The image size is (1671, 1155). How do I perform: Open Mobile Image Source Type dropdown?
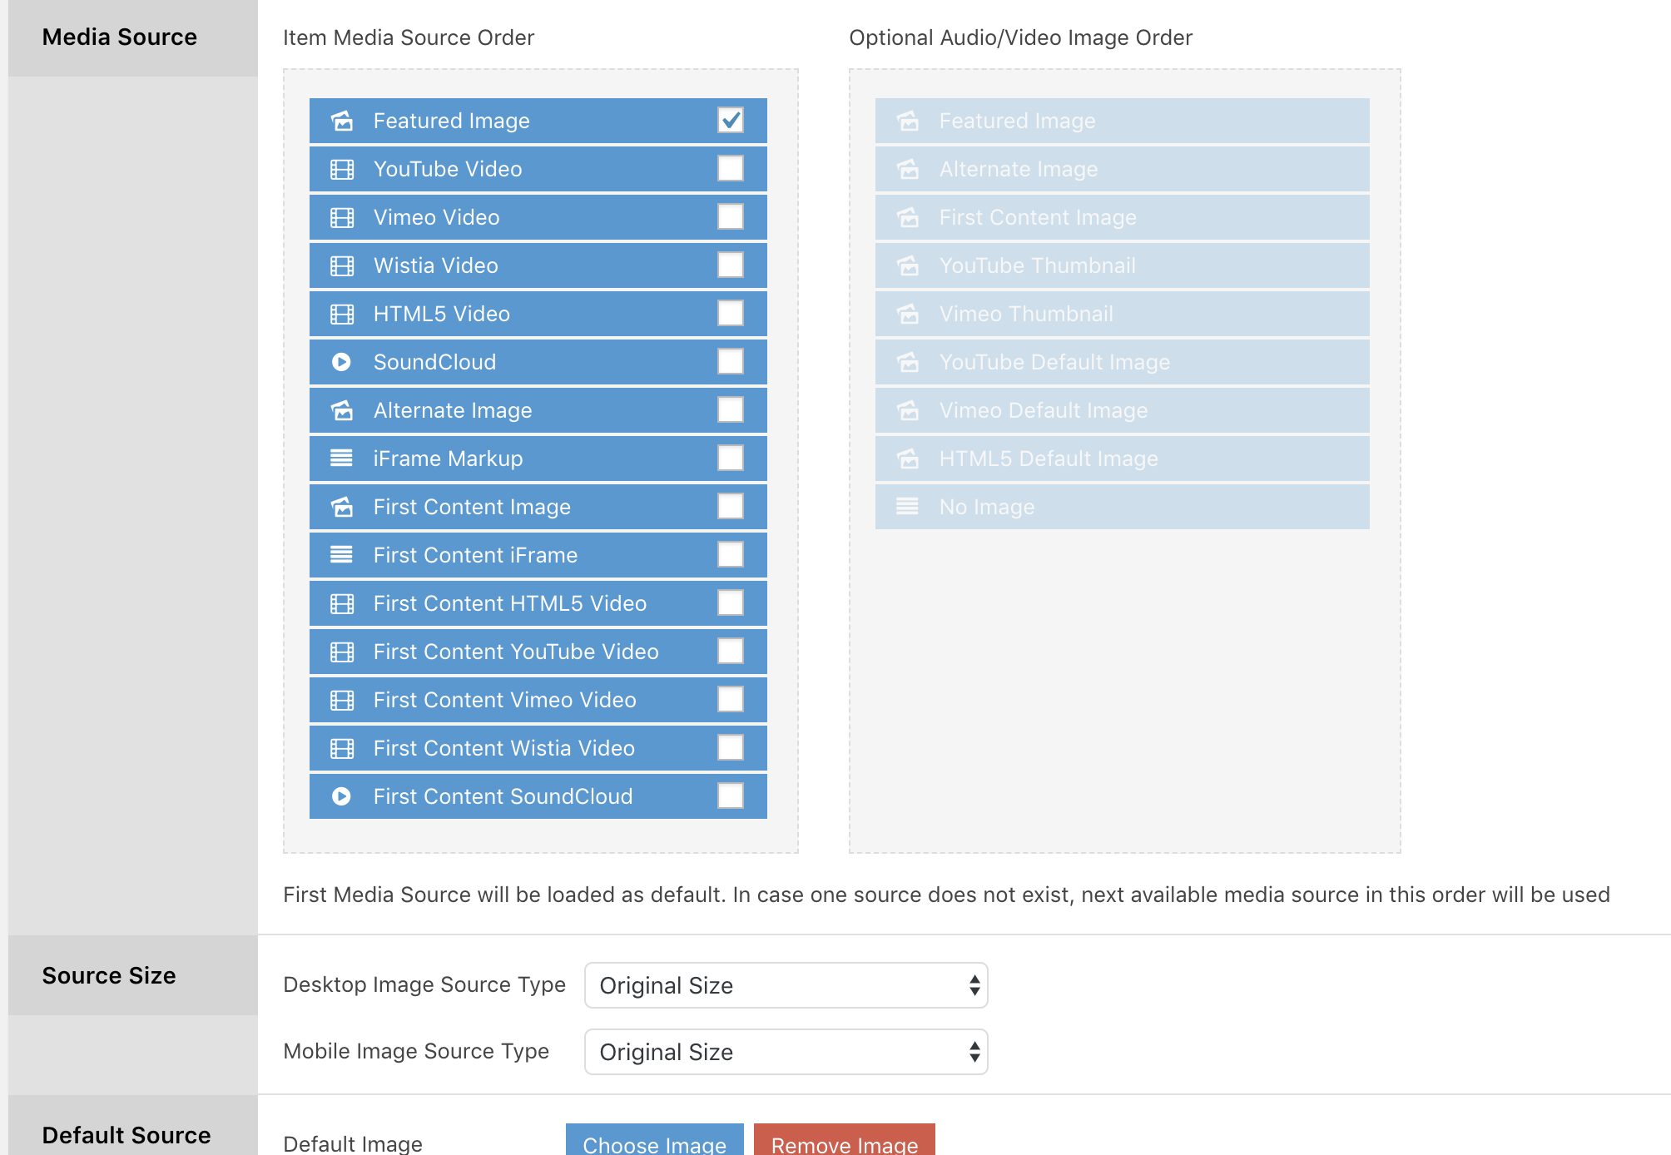[786, 1052]
